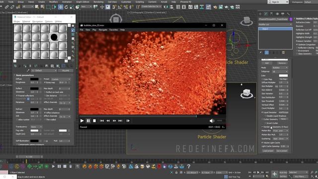Toggle Thin-walled checkbox
Viewport: 318px width, 179px height.
point(45,119)
